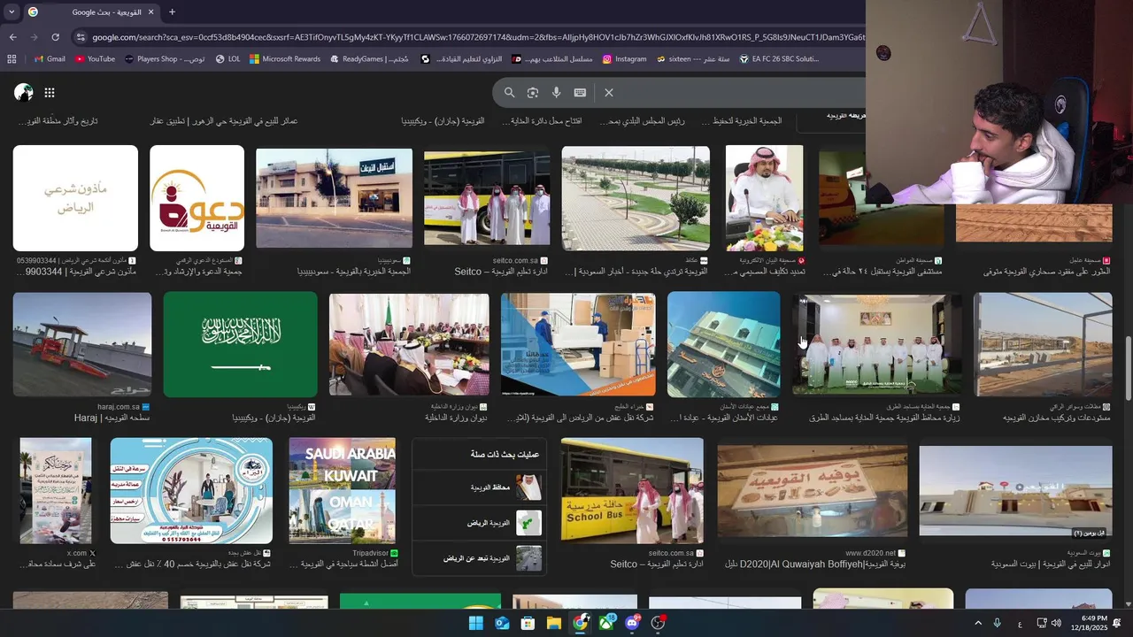Viewport: 1133px width, 637px height.
Task: Click the address bar URL
Action: coord(478,37)
